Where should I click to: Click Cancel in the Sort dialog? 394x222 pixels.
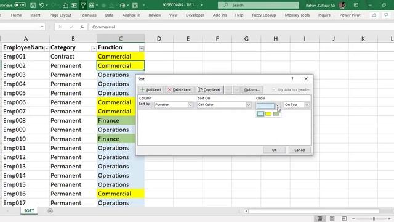pos(300,150)
